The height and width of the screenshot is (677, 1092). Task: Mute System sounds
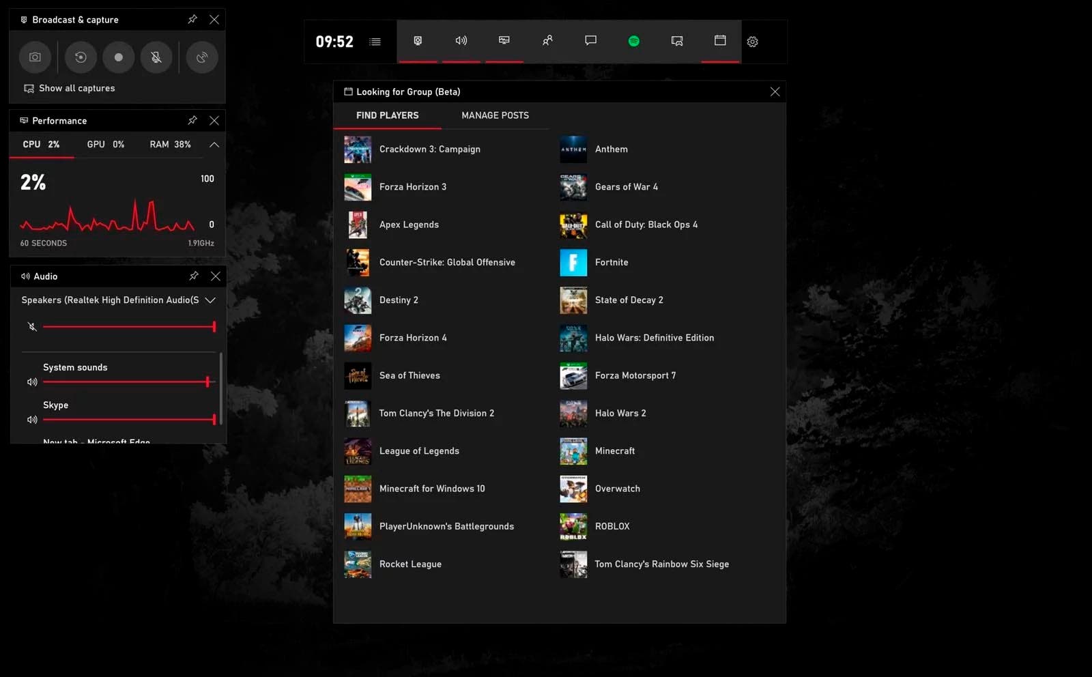(x=31, y=382)
